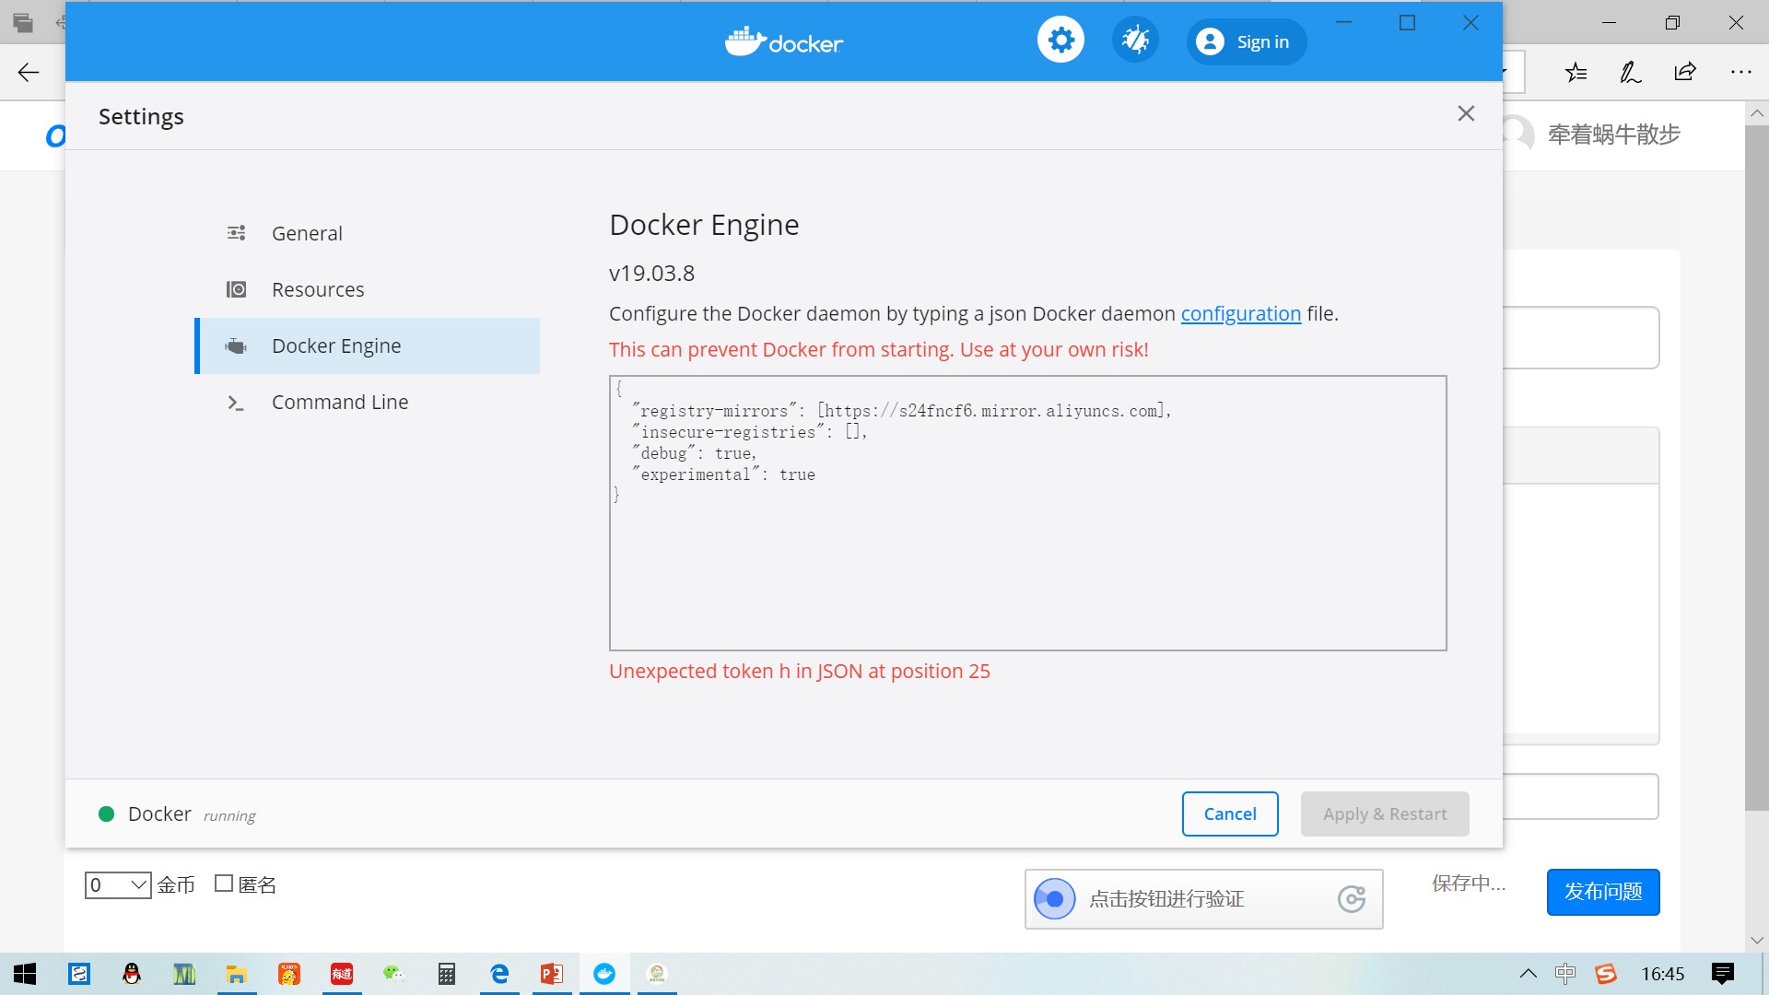Close the Settings panel
The width and height of the screenshot is (1769, 995).
(1466, 113)
